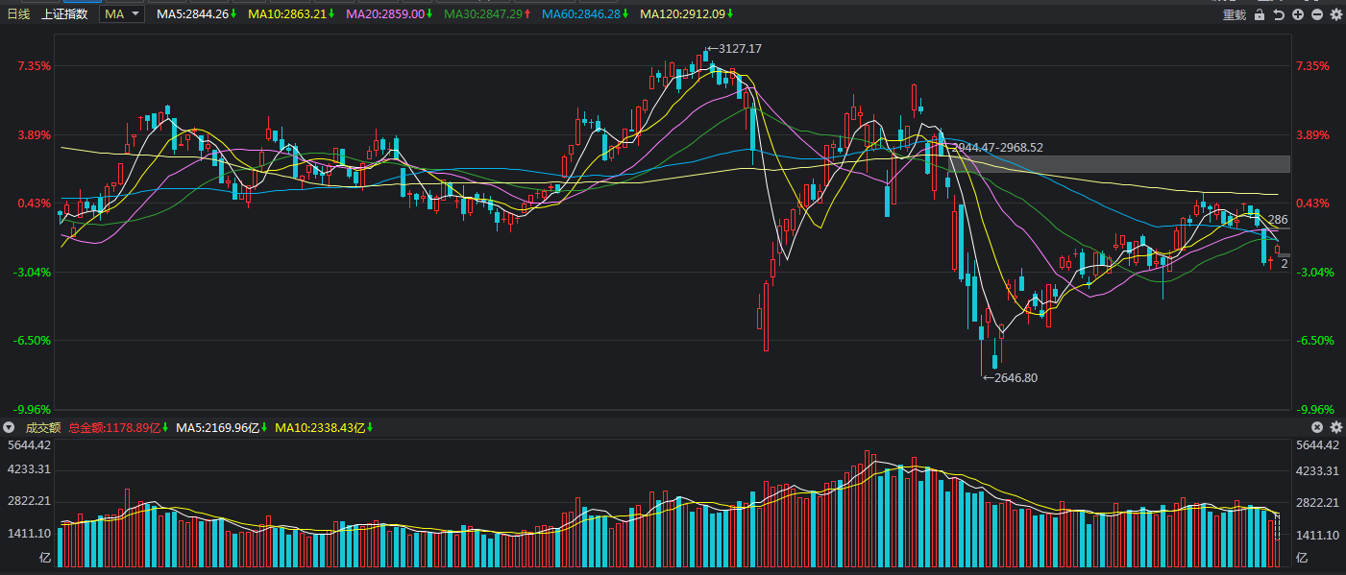Select the 日线 period tab
The width and height of the screenshot is (1346, 575).
19,14
